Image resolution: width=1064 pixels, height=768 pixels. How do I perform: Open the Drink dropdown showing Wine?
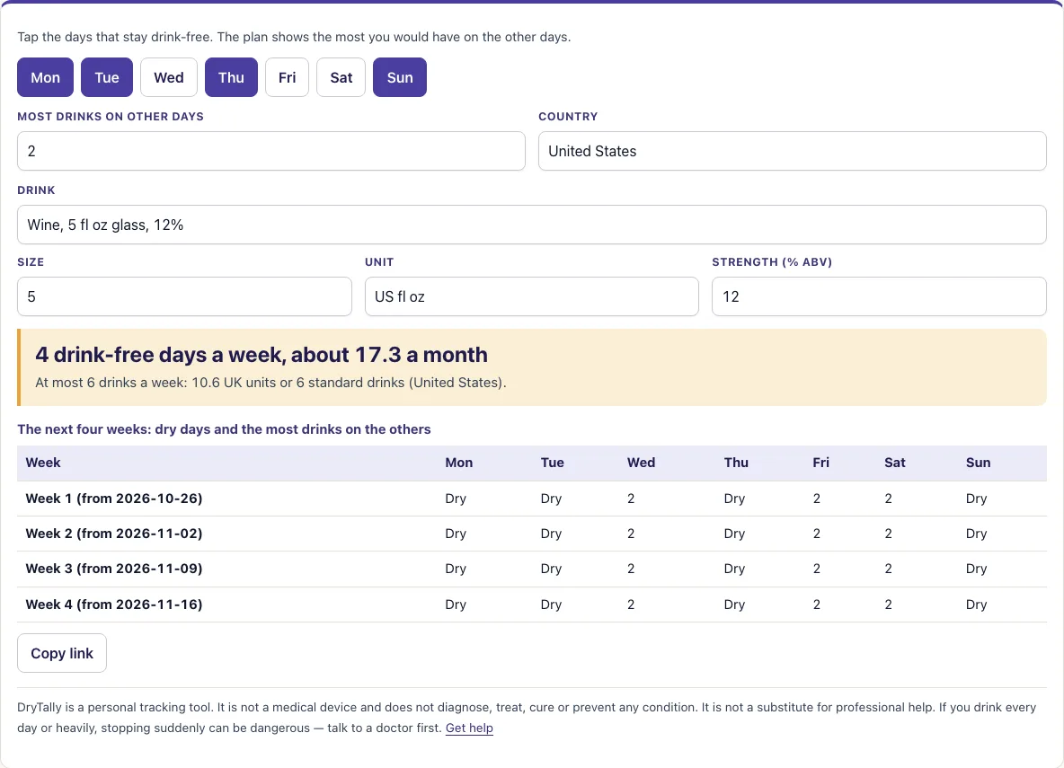(x=531, y=225)
